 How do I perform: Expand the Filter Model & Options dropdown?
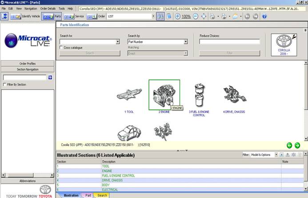[276, 155]
